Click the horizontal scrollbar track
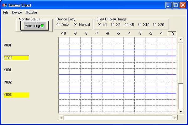The image size is (188, 125). [x=118, y=117]
